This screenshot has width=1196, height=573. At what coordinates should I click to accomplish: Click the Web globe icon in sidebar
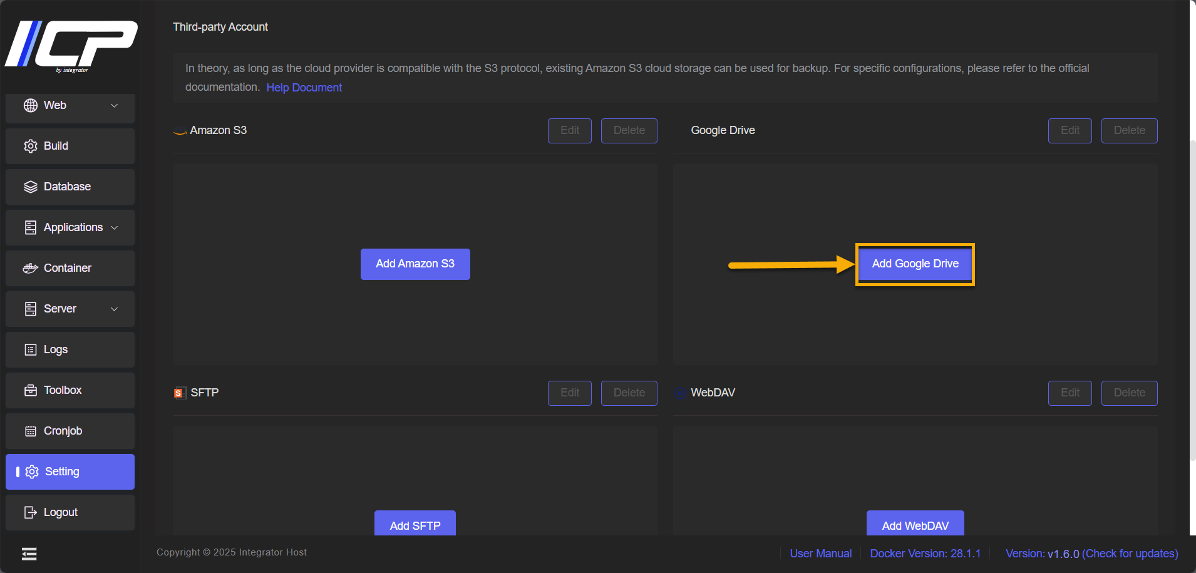(x=31, y=105)
